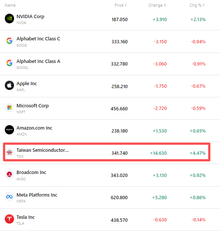Click GOOGL price 332.780
This screenshot has width=220, height=231.
(119, 64)
